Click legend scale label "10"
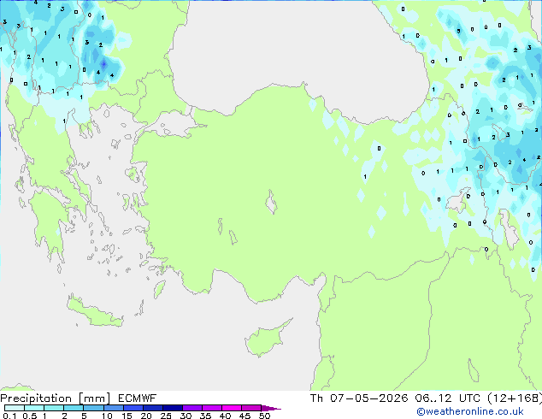 (107, 416)
